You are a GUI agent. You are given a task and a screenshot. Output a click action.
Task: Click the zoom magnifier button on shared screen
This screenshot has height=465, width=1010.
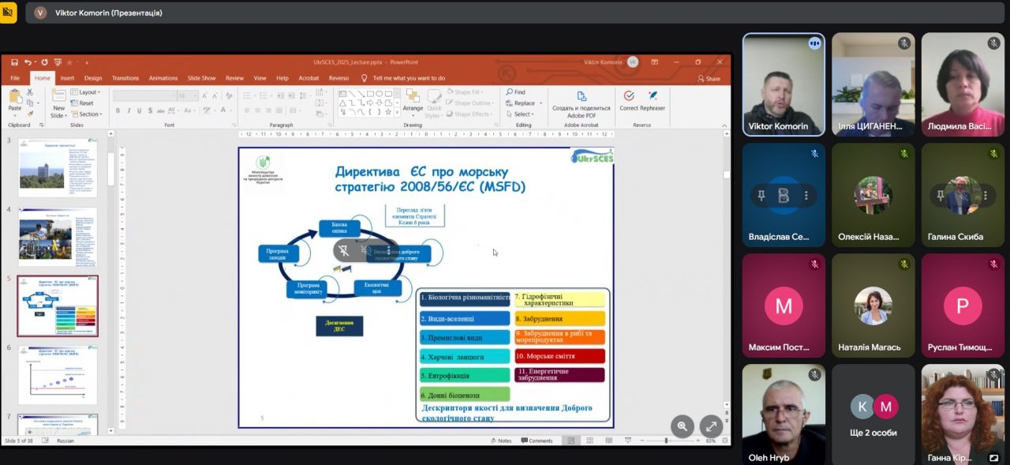coord(682,426)
